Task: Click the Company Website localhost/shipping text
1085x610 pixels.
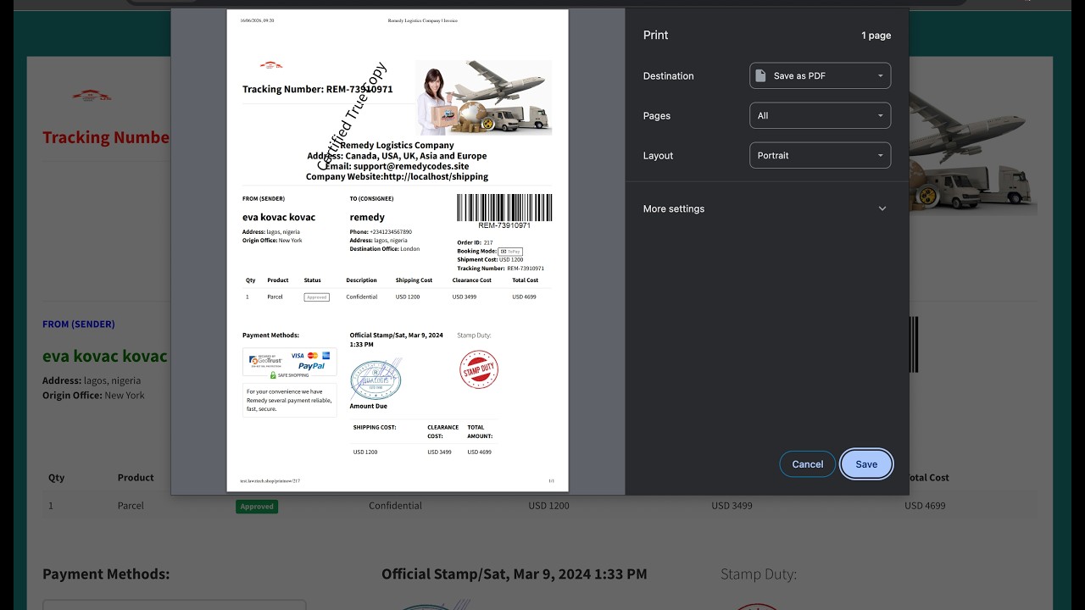Action: pos(397,177)
